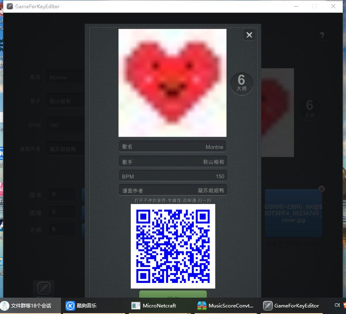
Task: Switch to 酷狗音乐 in the taskbar
Action: (94, 305)
